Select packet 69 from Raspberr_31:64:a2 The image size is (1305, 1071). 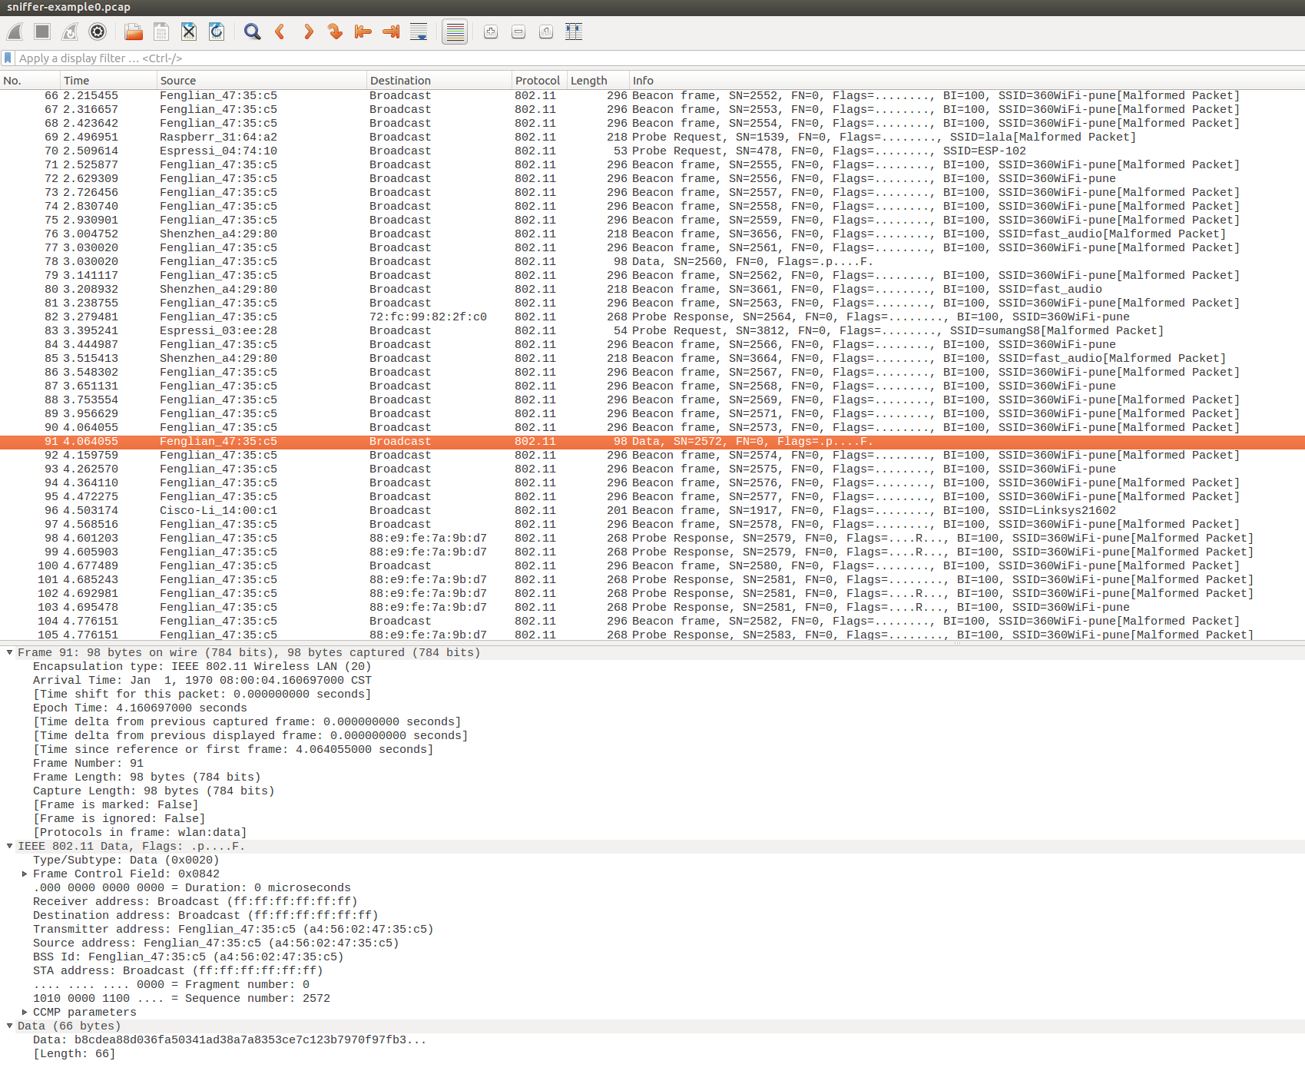pos(652,138)
